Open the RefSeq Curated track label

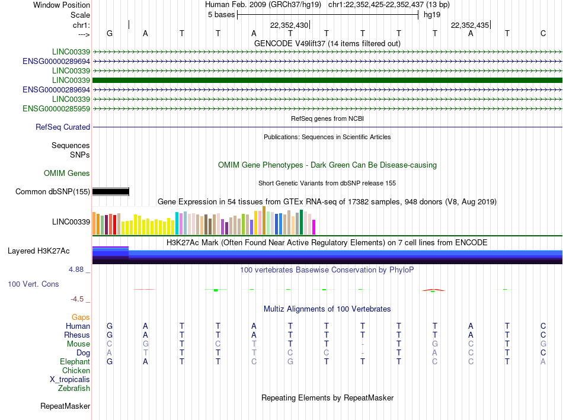[63, 127]
